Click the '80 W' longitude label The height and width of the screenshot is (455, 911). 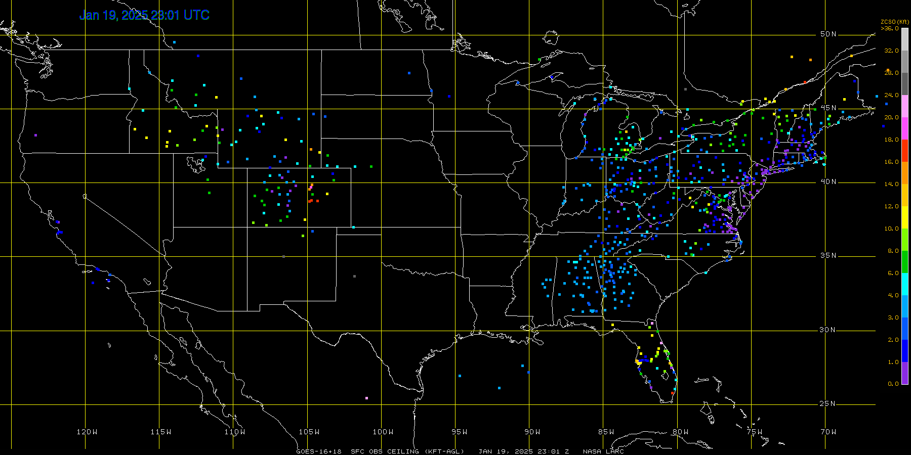click(x=680, y=432)
